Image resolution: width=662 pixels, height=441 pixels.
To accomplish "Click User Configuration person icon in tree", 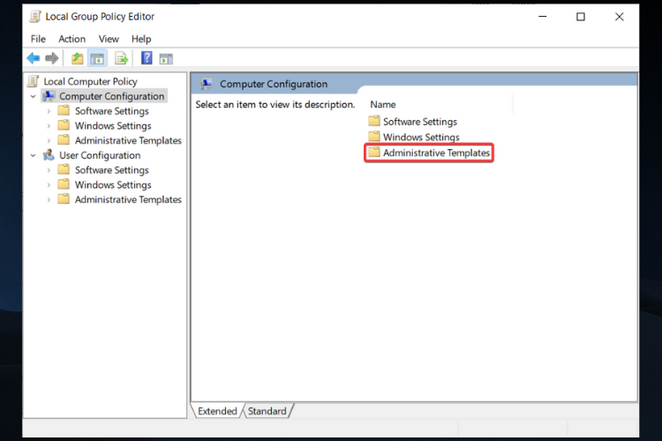I will (x=49, y=155).
